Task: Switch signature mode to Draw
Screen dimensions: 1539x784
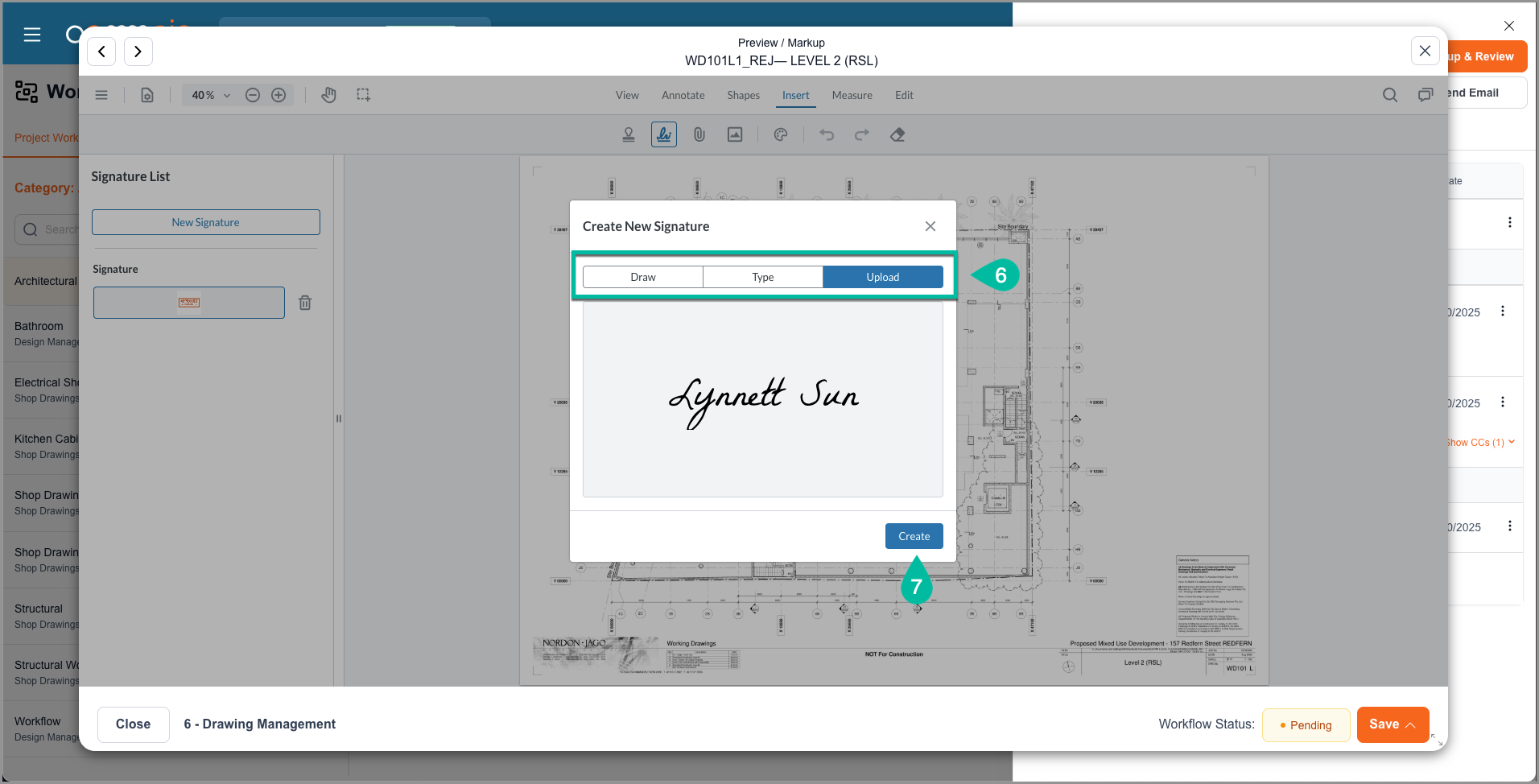Action: (x=642, y=277)
